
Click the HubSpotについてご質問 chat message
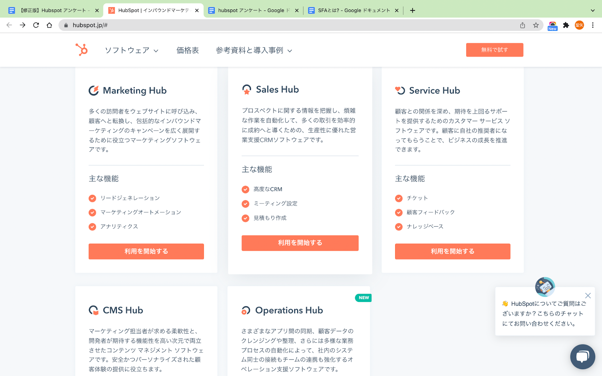coord(544,314)
